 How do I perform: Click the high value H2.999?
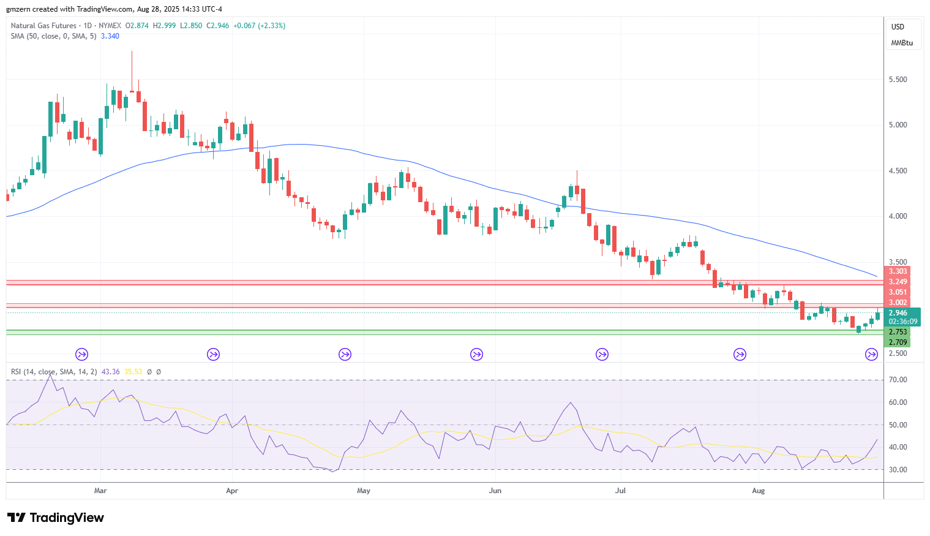(x=164, y=26)
